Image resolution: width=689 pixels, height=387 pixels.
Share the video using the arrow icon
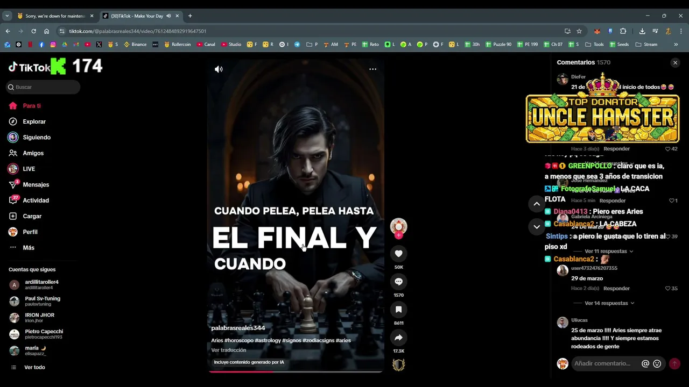pos(398,338)
